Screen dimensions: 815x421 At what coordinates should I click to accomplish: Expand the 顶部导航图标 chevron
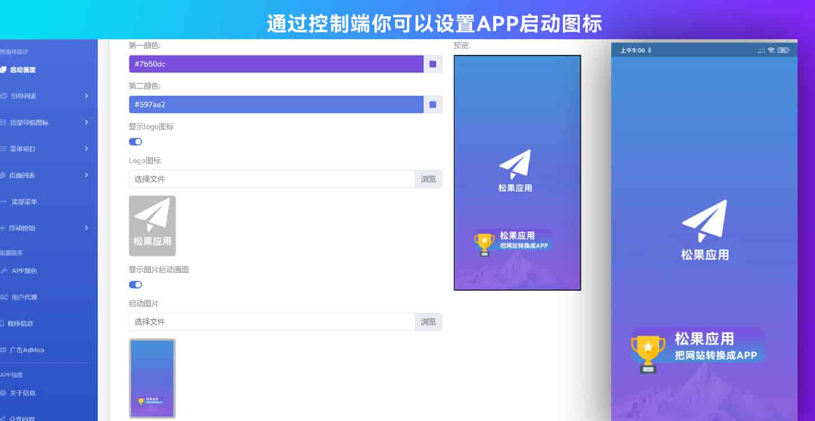[x=86, y=122]
